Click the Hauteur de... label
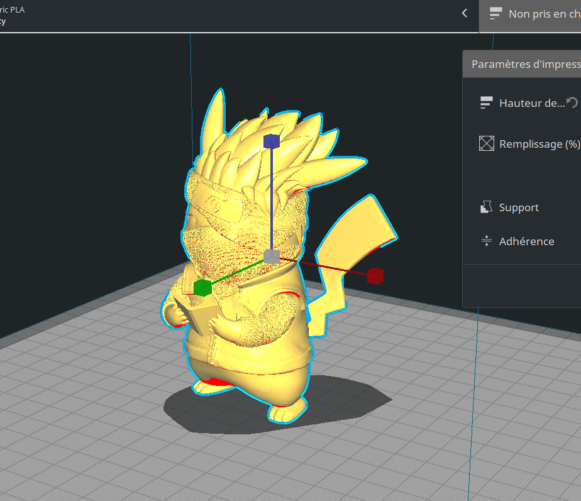 (532, 103)
